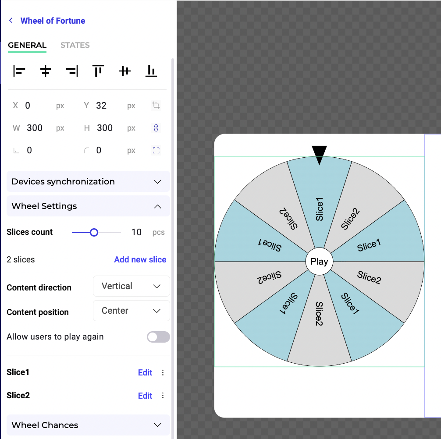Click the align vertical center icon
Image resolution: width=441 pixels, height=439 pixels.
coord(125,71)
